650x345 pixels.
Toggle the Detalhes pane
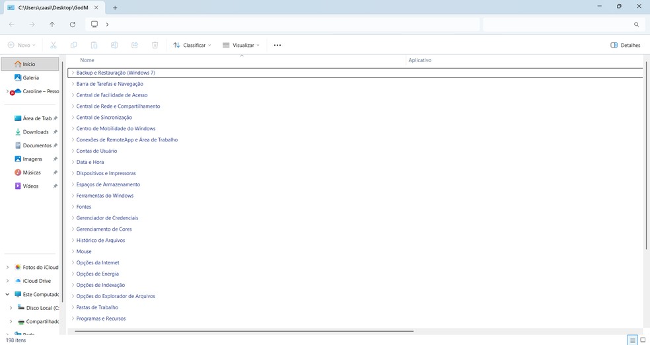tap(625, 45)
